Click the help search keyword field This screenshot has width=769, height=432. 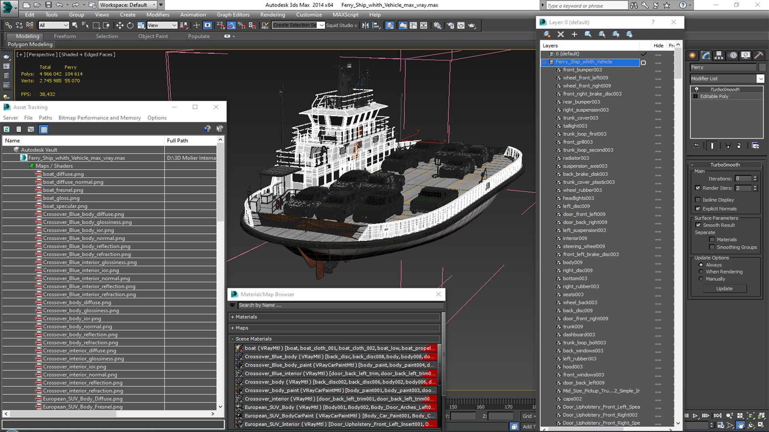(x=586, y=6)
